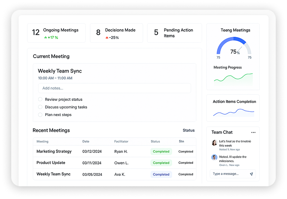Open the Decisions Made card

click(116, 33)
